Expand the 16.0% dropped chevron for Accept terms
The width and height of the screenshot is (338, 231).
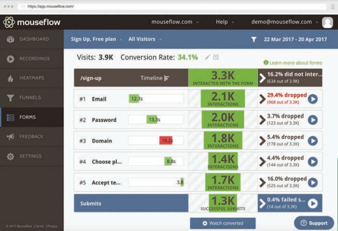(x=262, y=183)
